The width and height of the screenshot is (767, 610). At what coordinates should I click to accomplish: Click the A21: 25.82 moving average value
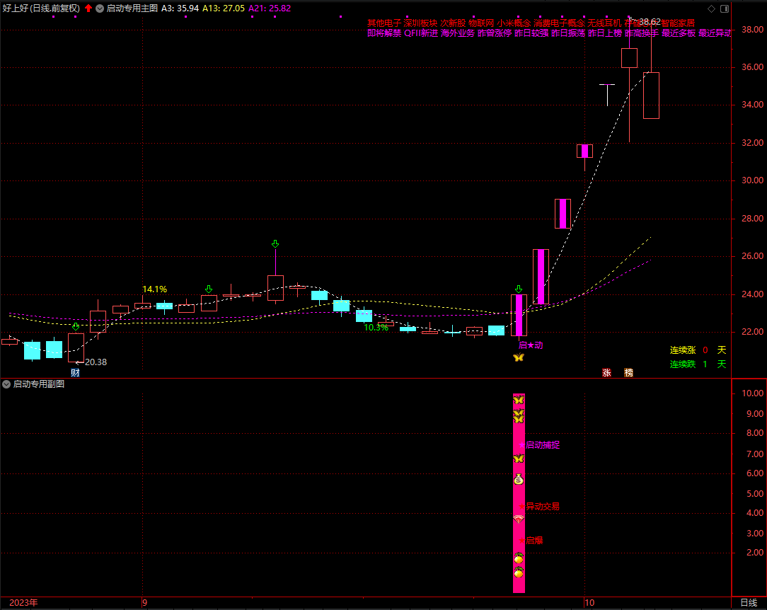(x=270, y=8)
